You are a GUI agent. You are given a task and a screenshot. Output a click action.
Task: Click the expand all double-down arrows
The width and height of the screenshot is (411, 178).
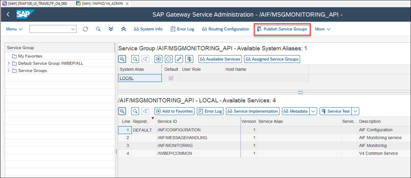click(111, 29)
